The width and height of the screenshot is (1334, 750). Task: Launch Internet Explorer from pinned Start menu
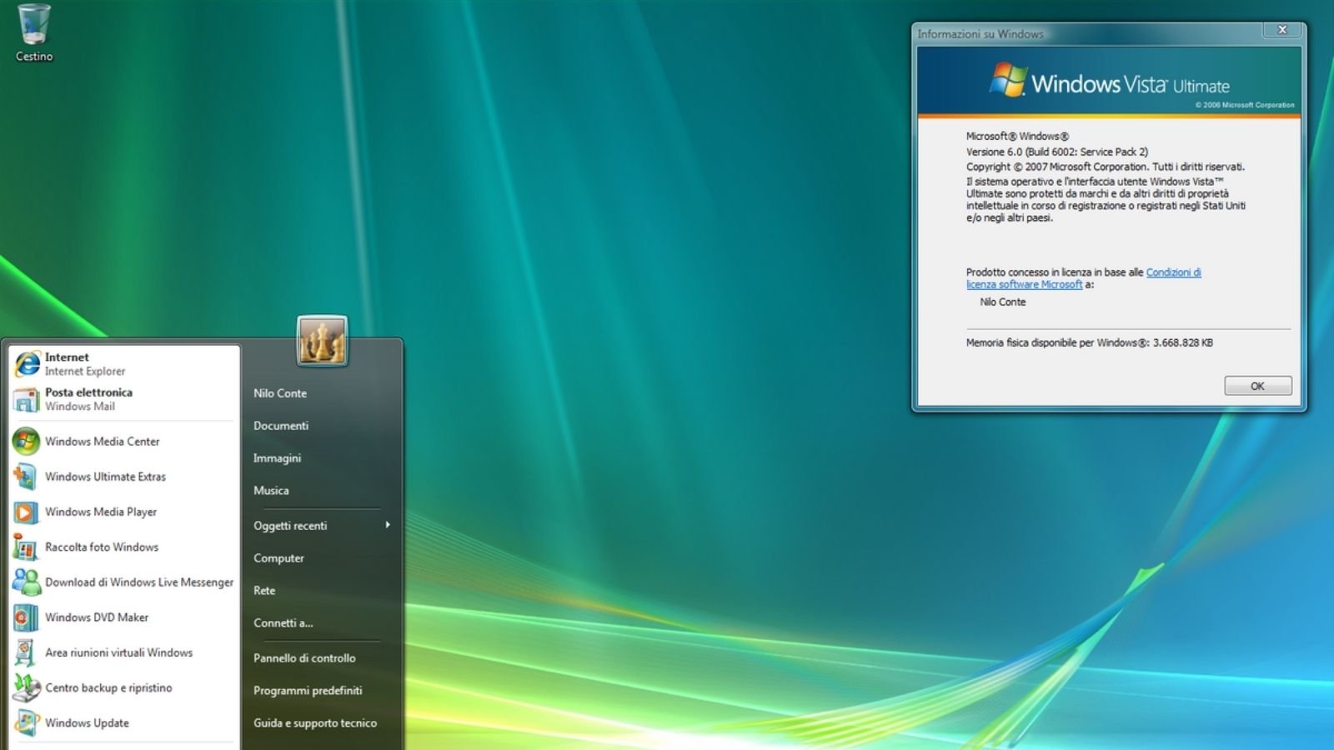coord(124,364)
